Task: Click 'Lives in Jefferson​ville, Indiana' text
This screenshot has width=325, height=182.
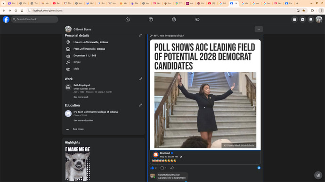Action: 90,42
